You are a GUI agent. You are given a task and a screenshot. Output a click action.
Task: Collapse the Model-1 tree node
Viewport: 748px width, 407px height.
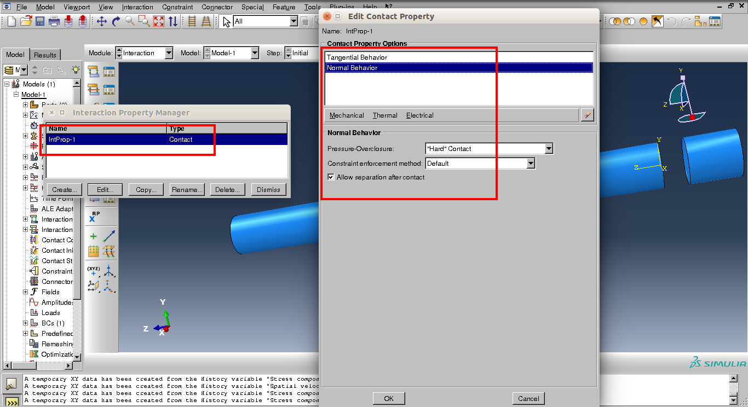pos(16,95)
